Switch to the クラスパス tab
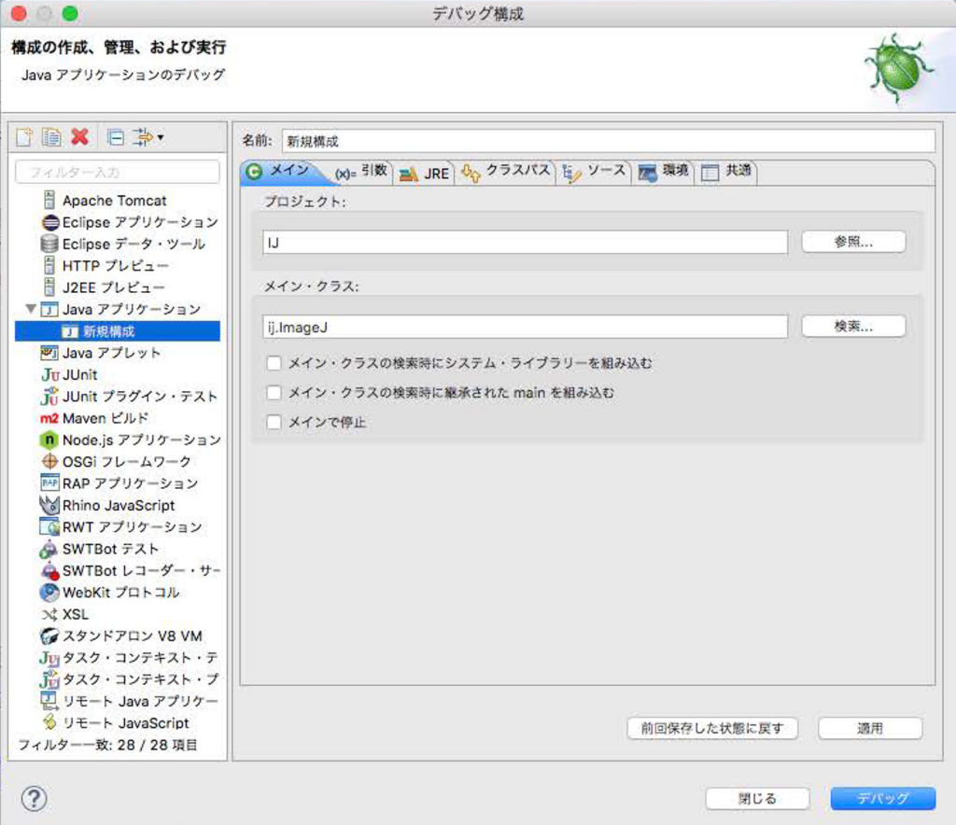The image size is (956, 825). pos(506,171)
